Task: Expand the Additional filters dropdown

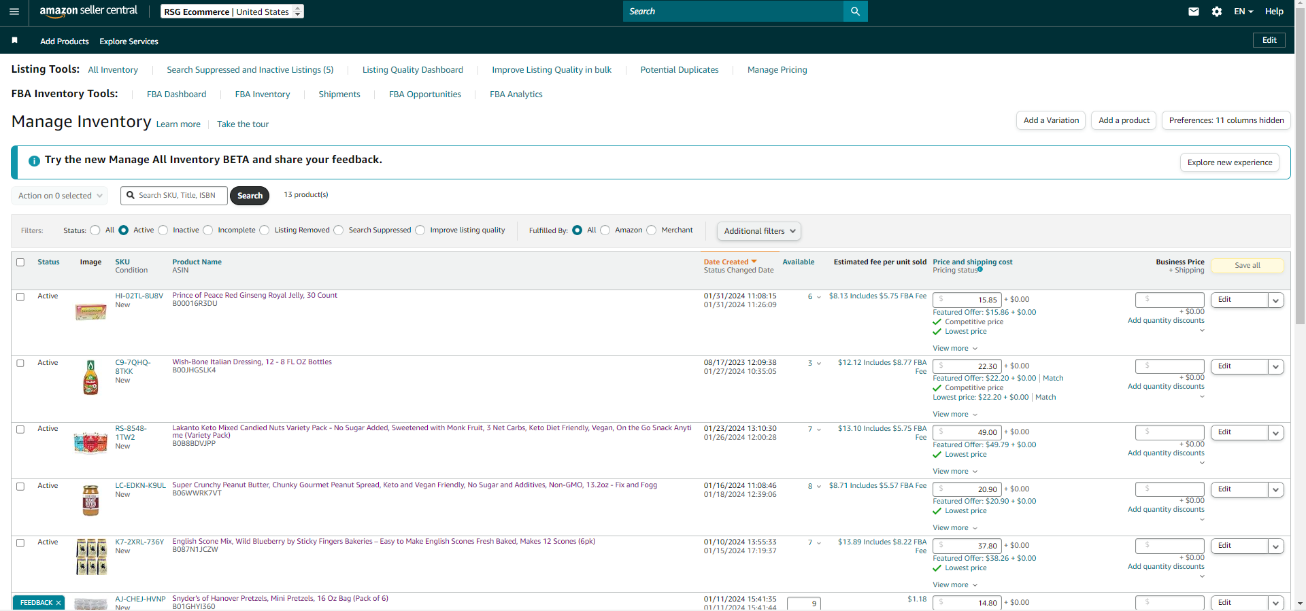Action: (x=758, y=231)
